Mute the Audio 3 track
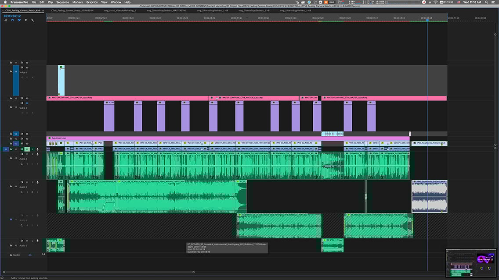Viewport: 499px width, 280px height. pyautogui.click(x=26, y=182)
